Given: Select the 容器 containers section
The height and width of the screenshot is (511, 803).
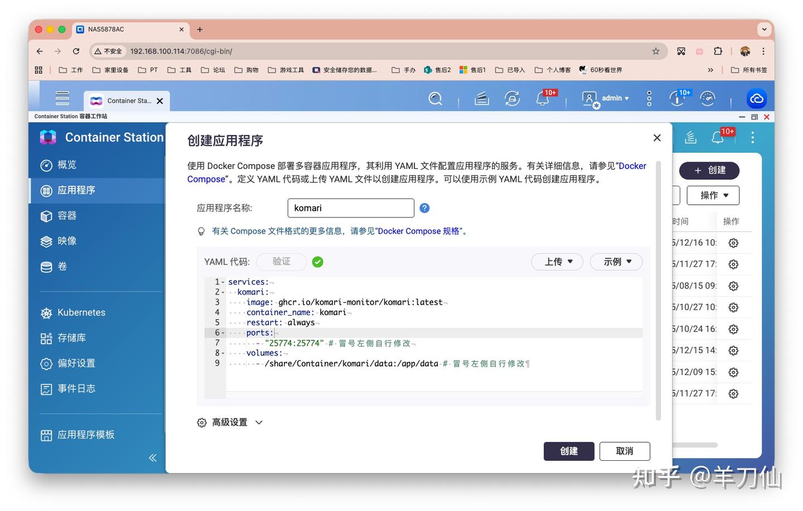Looking at the screenshot, I should coord(66,215).
